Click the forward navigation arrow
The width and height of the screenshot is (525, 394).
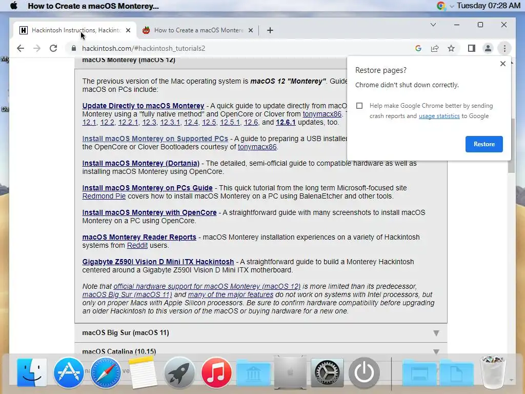[x=37, y=48]
